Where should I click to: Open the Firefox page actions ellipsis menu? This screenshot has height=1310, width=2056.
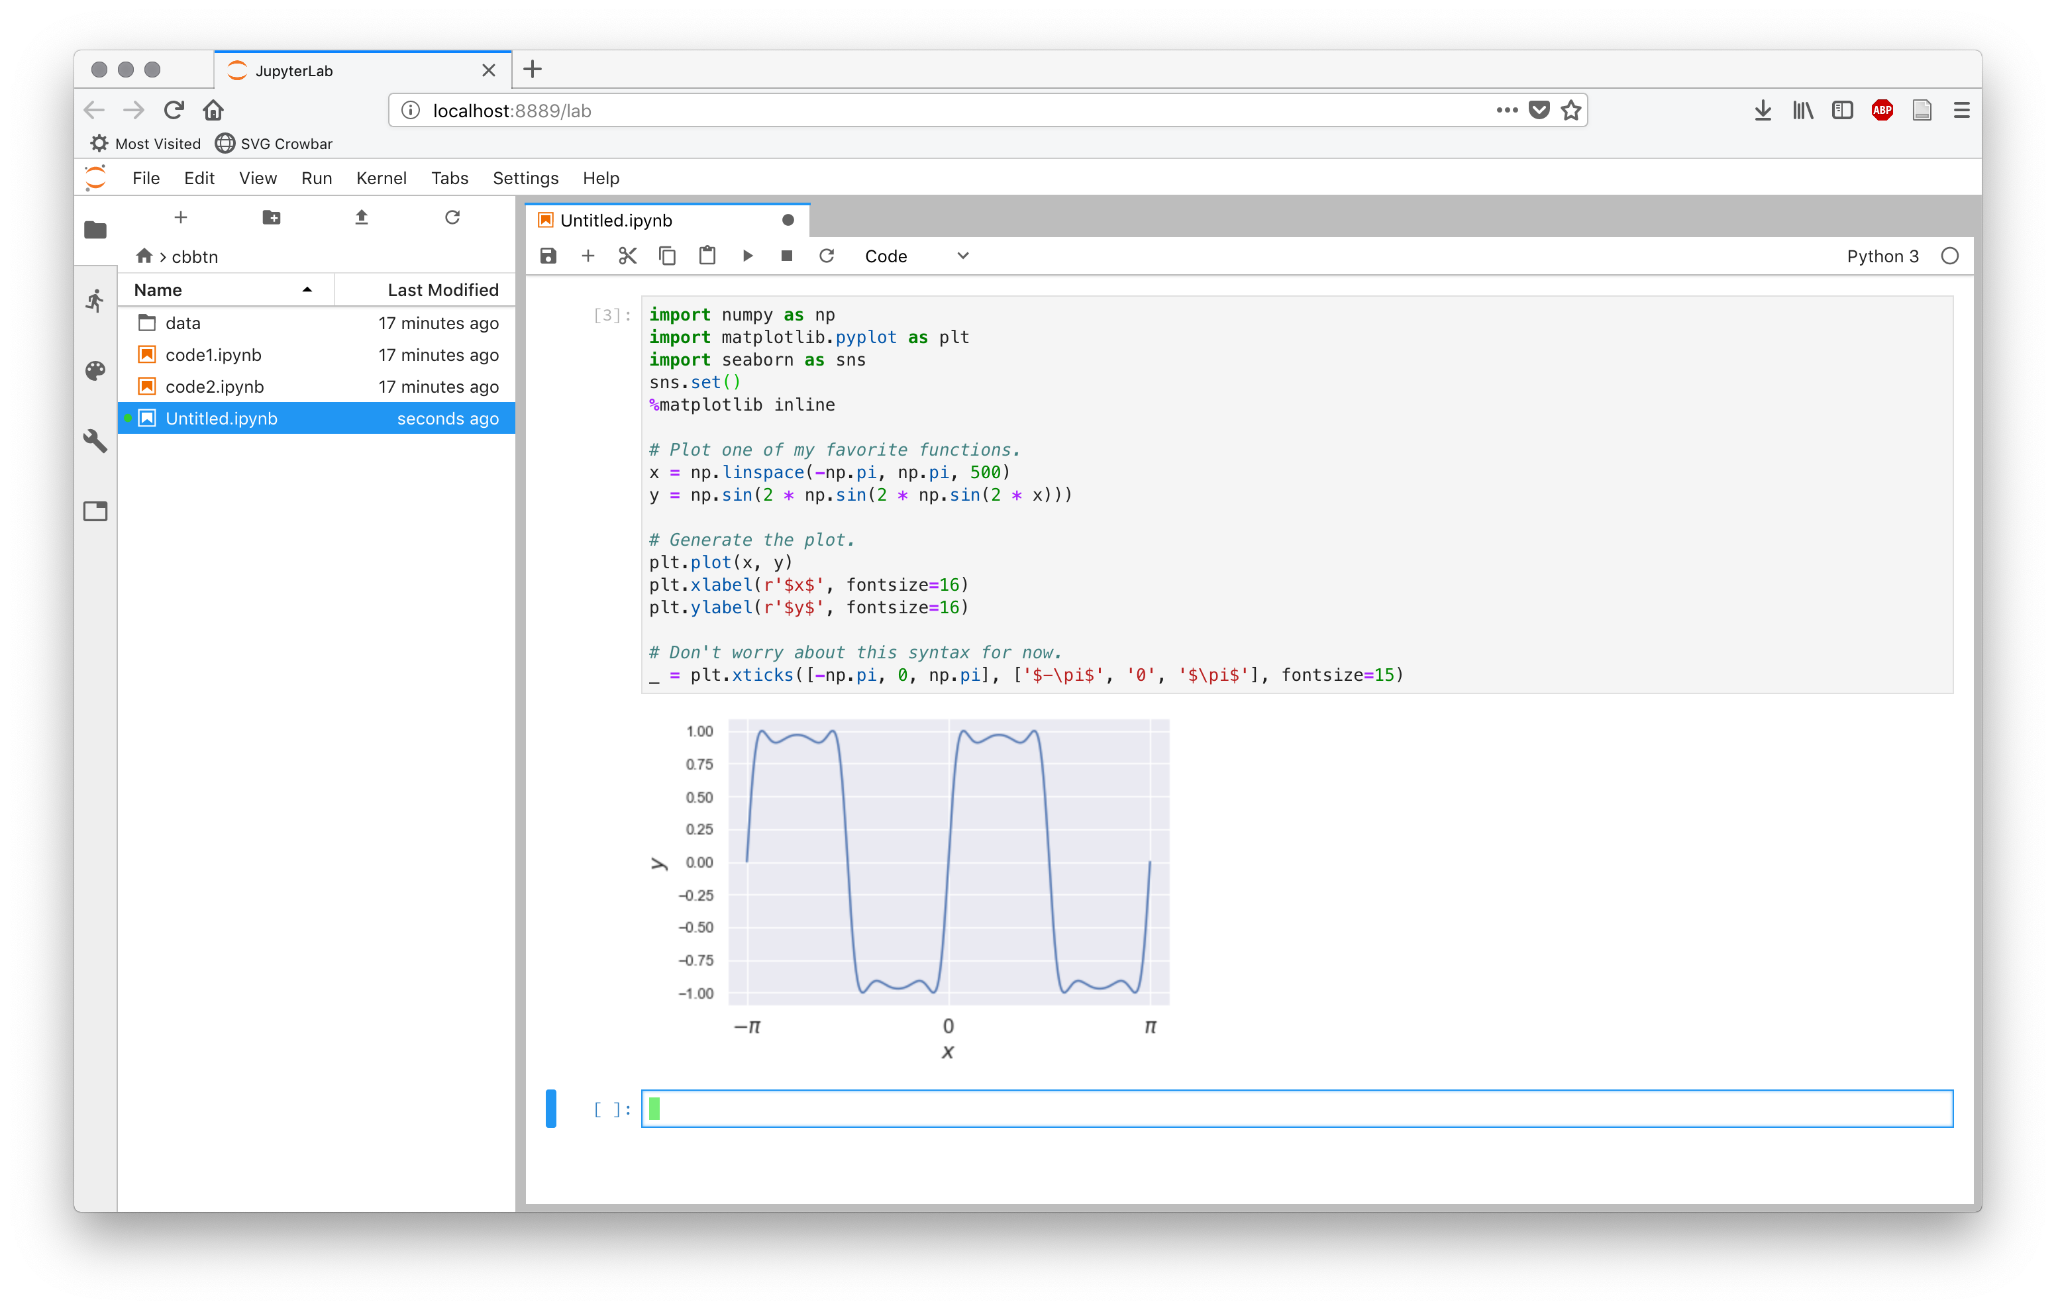pyautogui.click(x=1506, y=110)
